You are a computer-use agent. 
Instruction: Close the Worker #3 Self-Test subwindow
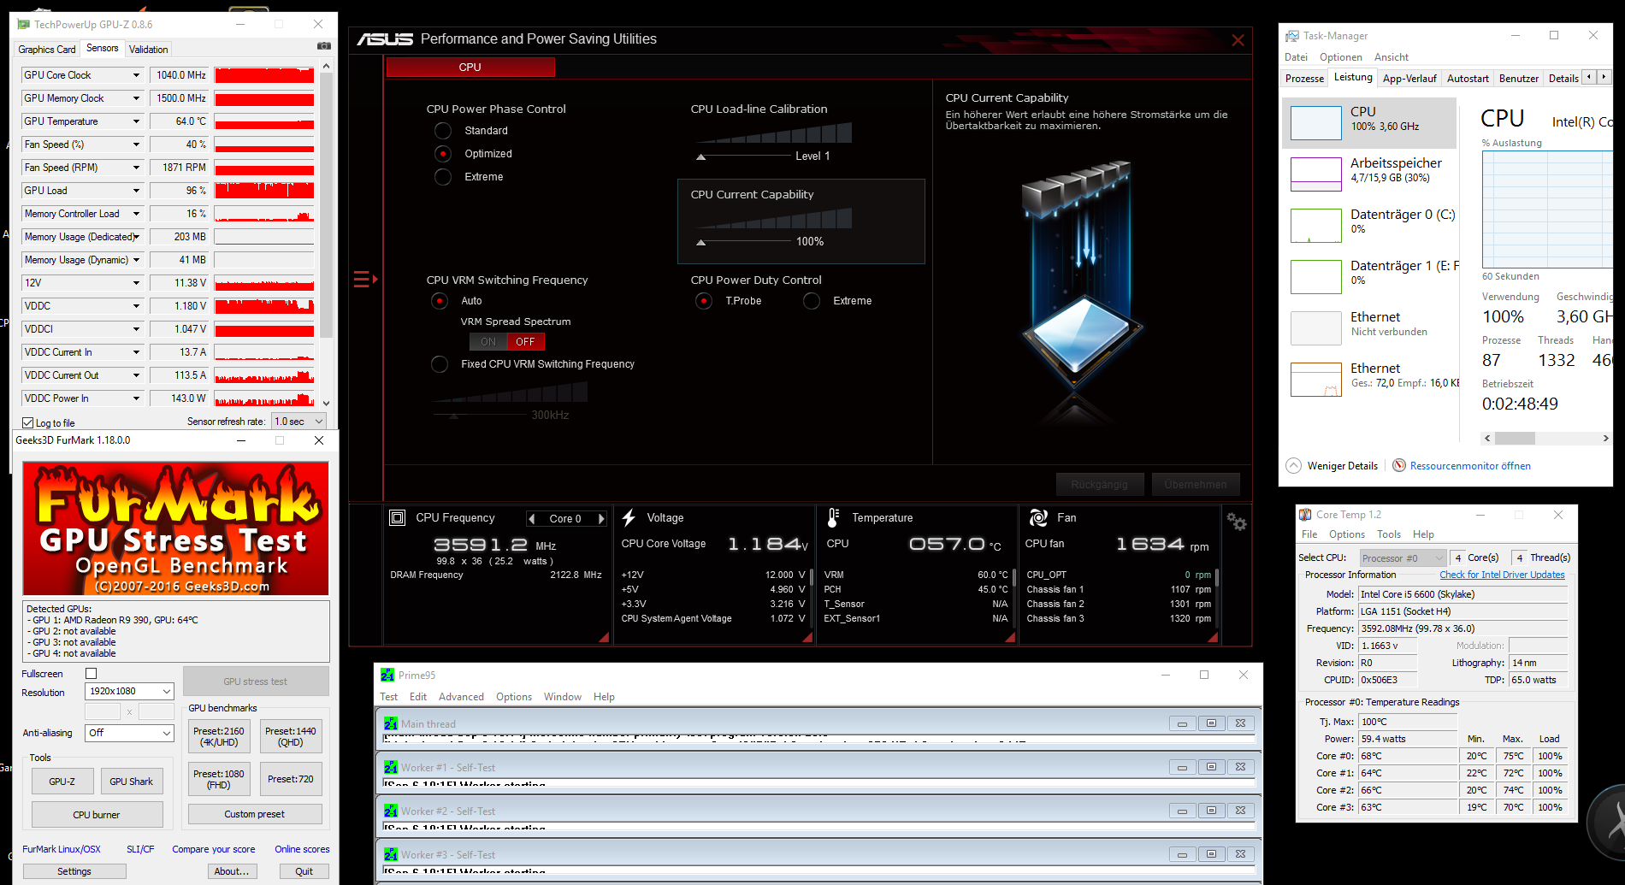tap(1240, 854)
